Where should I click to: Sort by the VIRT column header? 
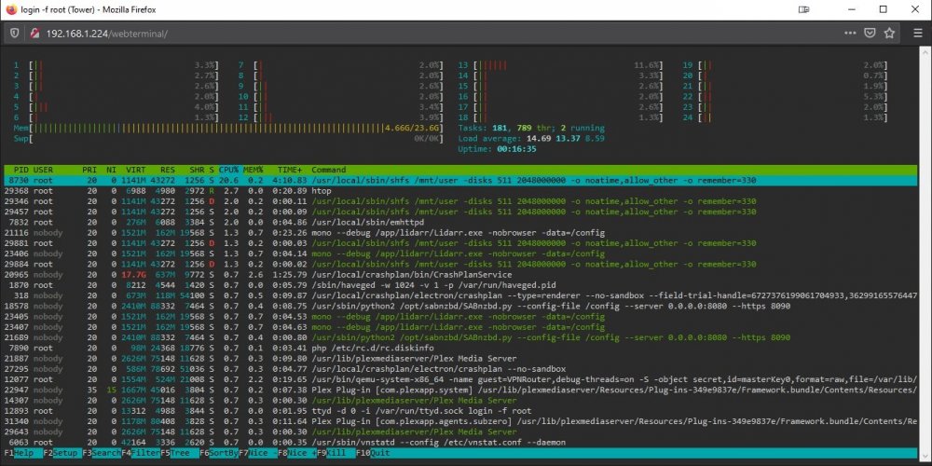[135, 170]
